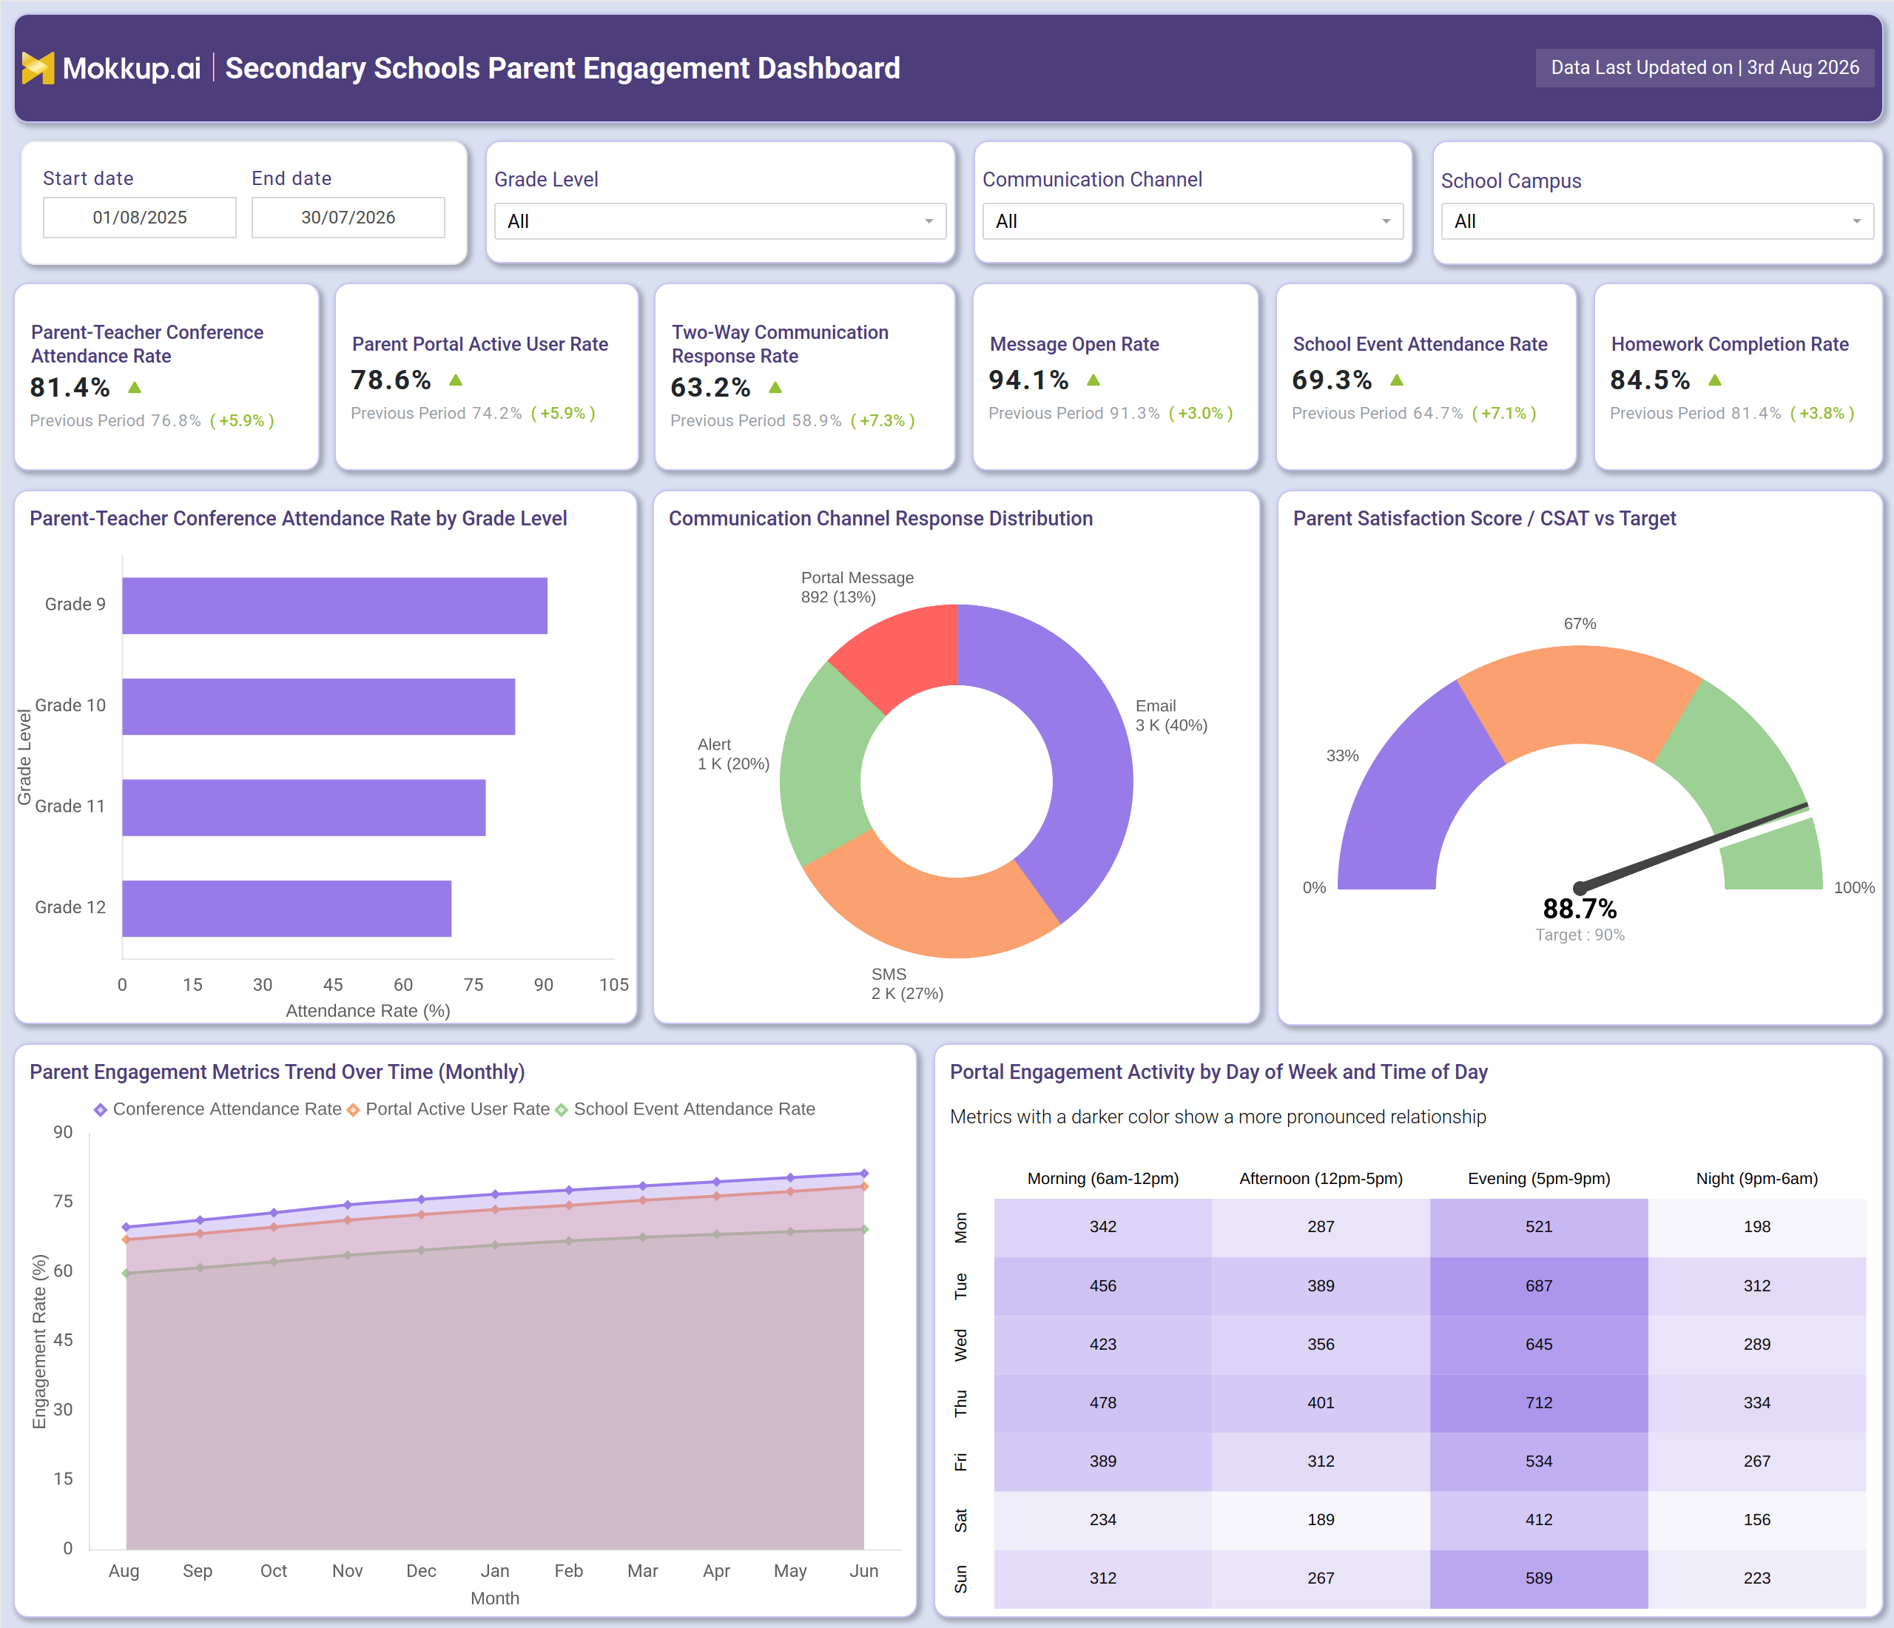Image resolution: width=1894 pixels, height=1628 pixels.
Task: Click the Mokkup.ai logo icon
Action: [x=38, y=67]
